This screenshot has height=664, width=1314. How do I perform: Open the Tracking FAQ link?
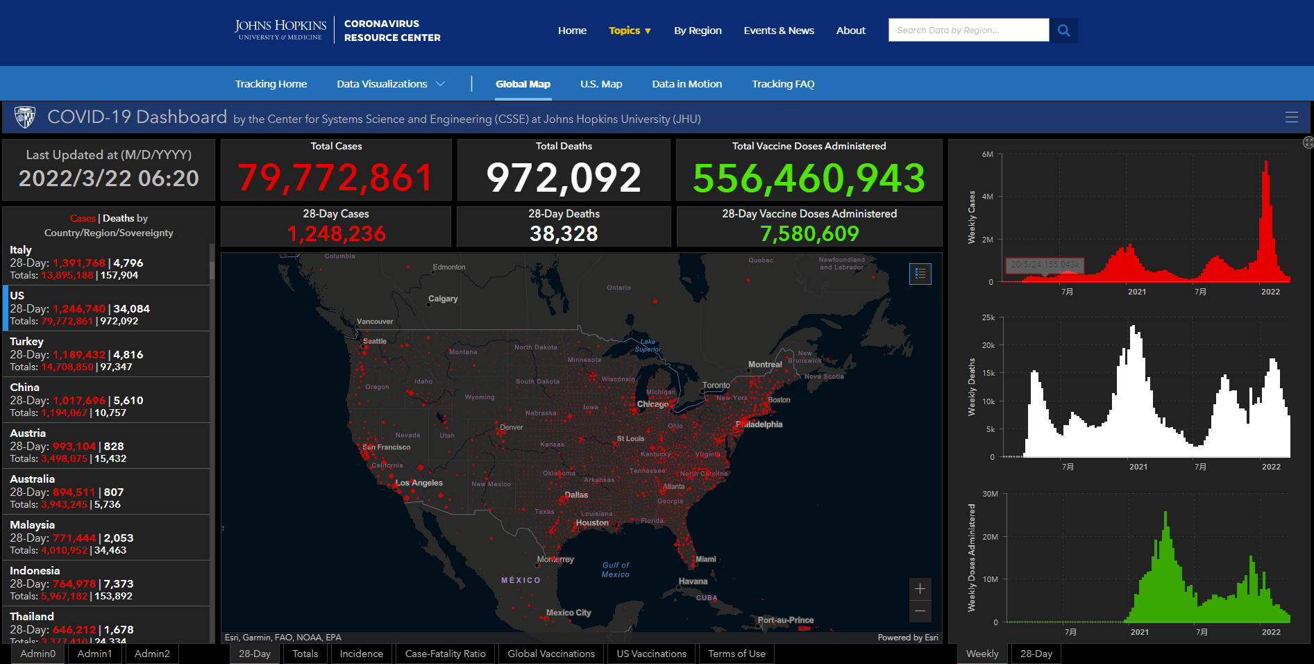pyautogui.click(x=782, y=84)
